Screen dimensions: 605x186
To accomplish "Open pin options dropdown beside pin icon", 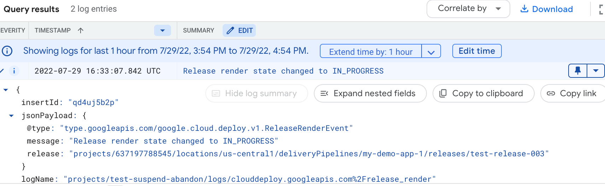I will pos(596,71).
